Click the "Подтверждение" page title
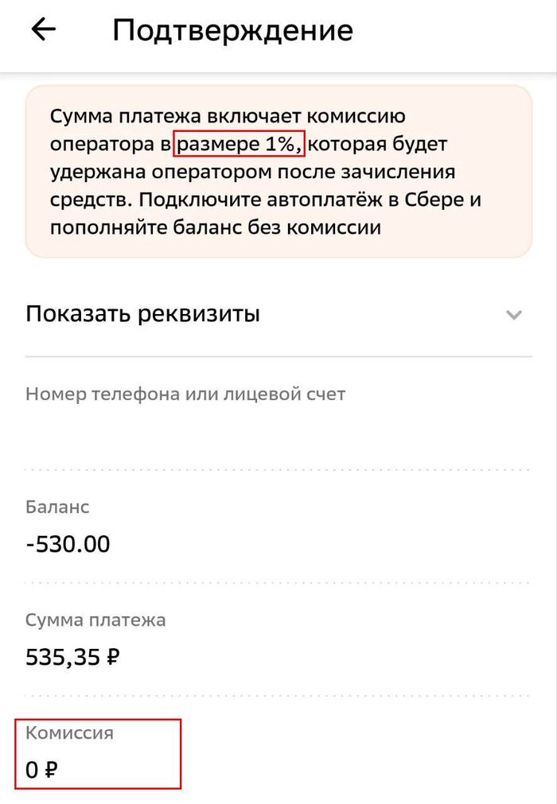 (x=232, y=30)
